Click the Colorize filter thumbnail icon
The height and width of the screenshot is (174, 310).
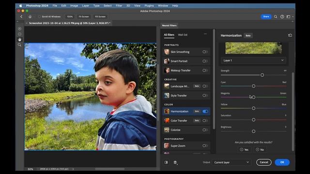pyautogui.click(x=167, y=130)
